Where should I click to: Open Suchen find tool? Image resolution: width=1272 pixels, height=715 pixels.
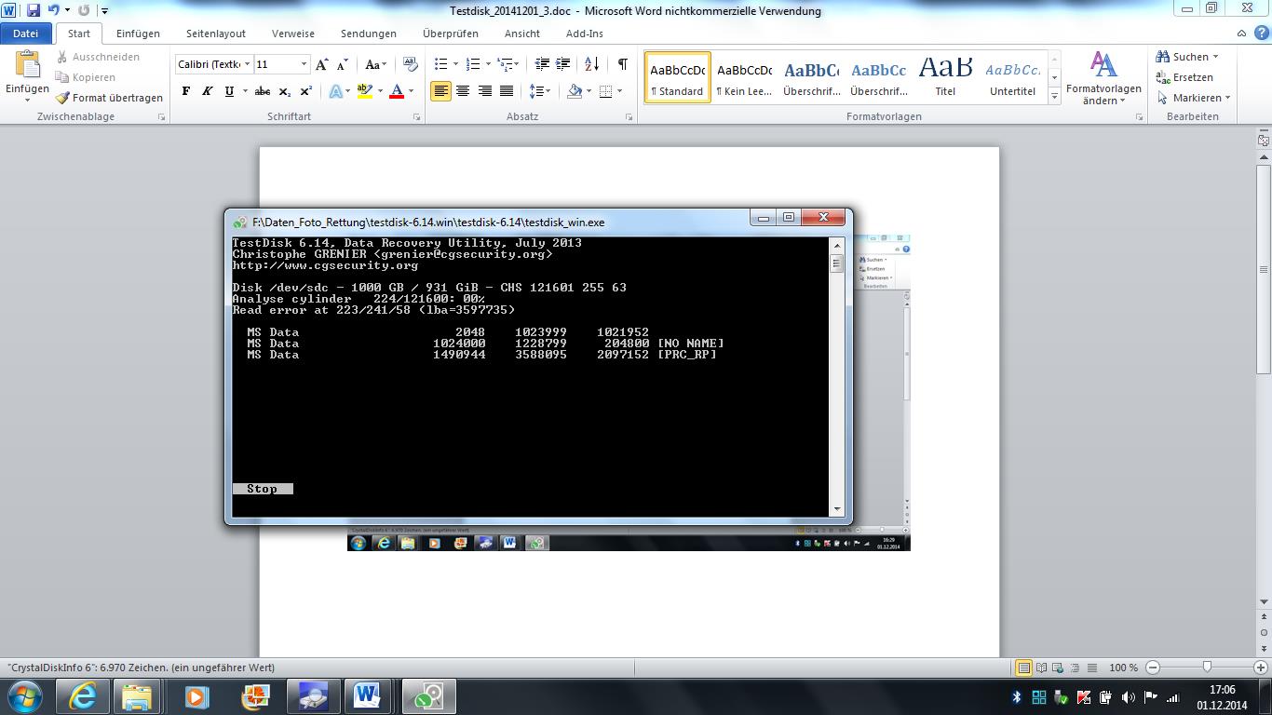1185,57
